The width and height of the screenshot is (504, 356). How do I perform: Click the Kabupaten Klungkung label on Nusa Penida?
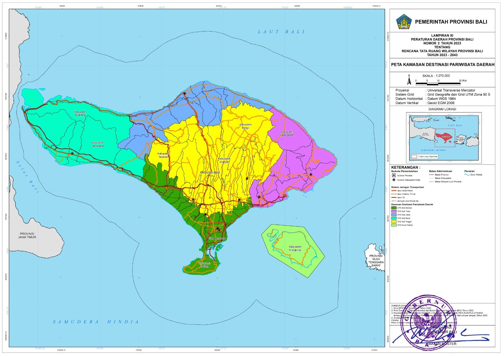pyautogui.click(x=295, y=248)
